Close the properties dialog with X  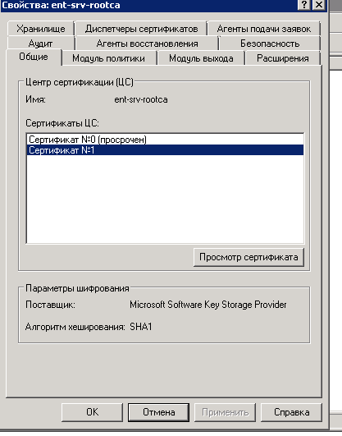pyautogui.click(x=319, y=5)
